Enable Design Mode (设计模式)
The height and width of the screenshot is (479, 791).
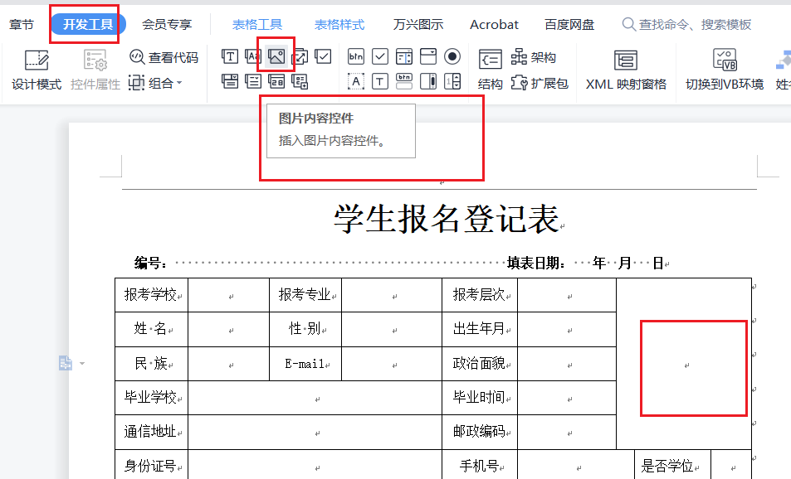pos(37,70)
